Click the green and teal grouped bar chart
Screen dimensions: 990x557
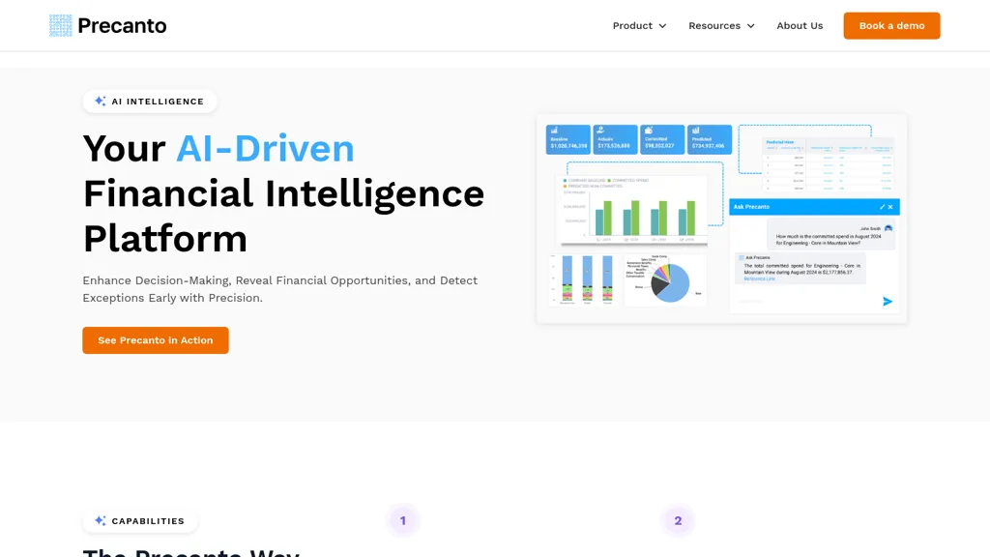click(x=633, y=211)
